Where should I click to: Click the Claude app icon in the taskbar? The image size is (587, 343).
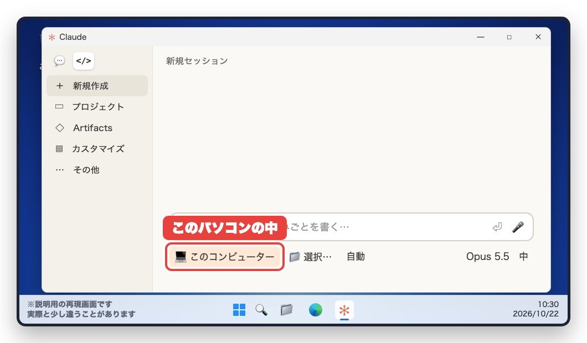click(x=344, y=310)
